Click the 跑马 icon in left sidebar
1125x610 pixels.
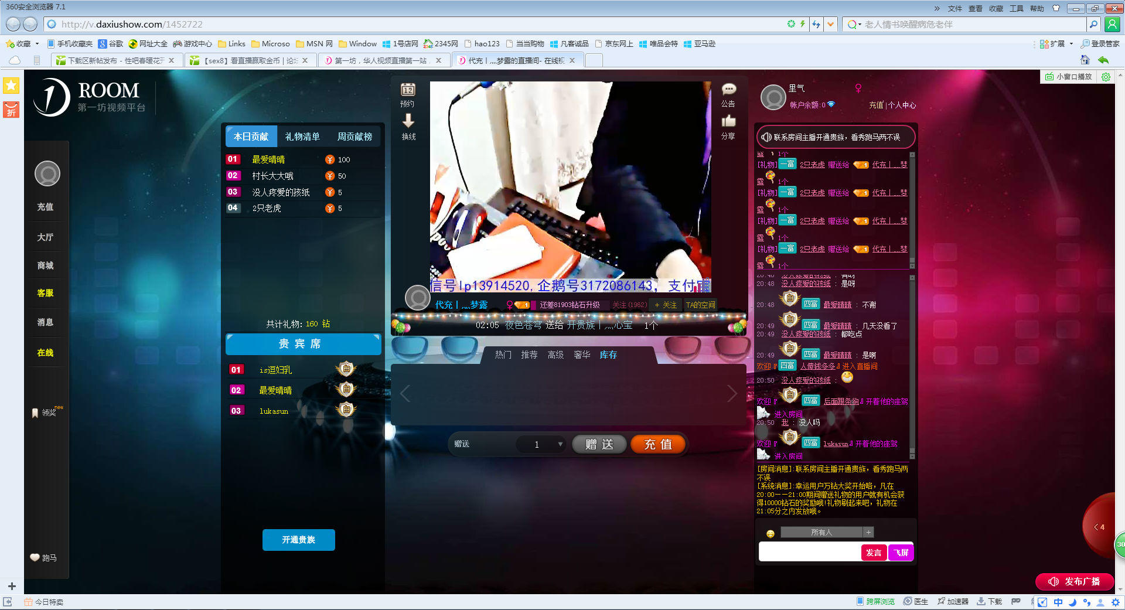click(x=35, y=557)
